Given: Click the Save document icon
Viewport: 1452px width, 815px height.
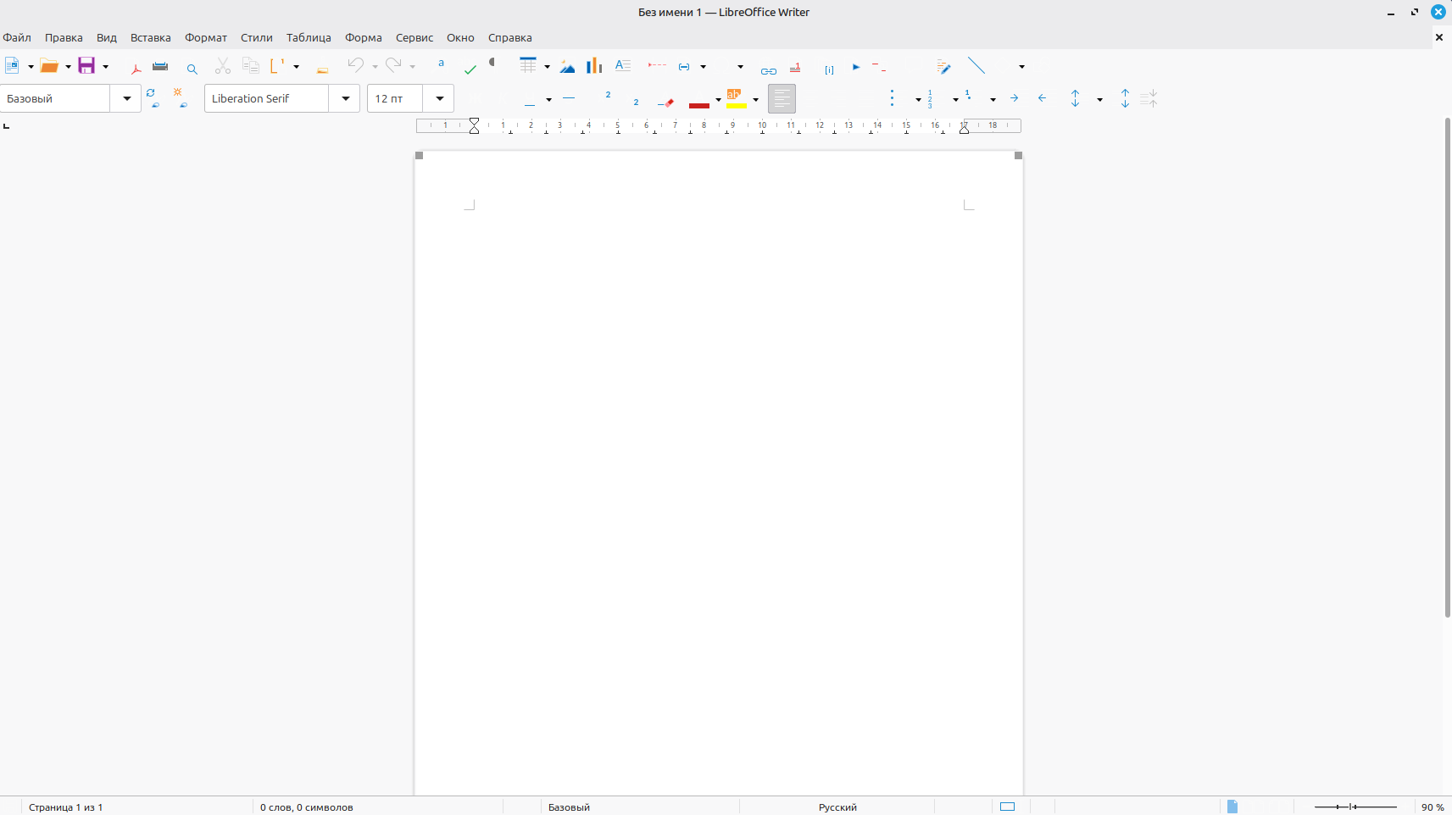Looking at the screenshot, I should pos(86,66).
